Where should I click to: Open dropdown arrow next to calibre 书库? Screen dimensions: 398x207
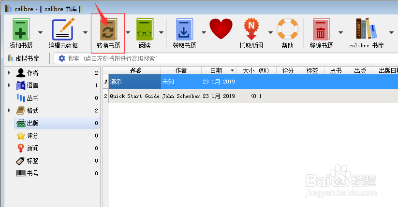point(391,32)
